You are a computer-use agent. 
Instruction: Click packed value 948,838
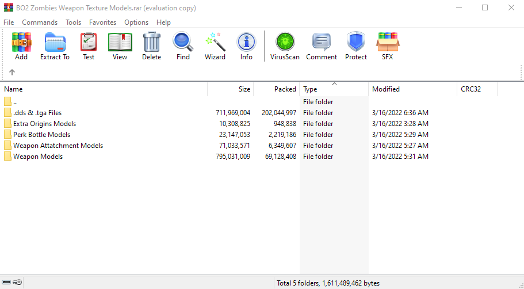point(285,124)
